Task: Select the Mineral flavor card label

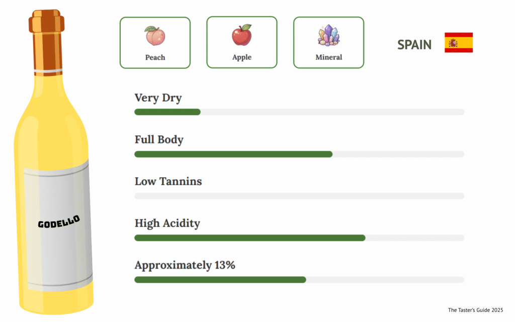Action: click(328, 57)
